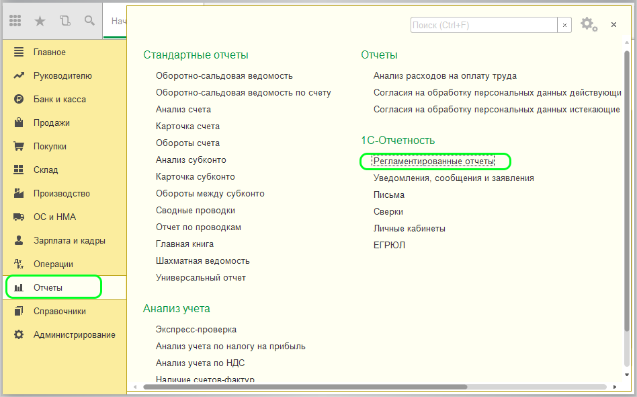The image size is (637, 397).
Task: Open Анализ расходов на оплату труда
Action: pyautogui.click(x=445, y=75)
